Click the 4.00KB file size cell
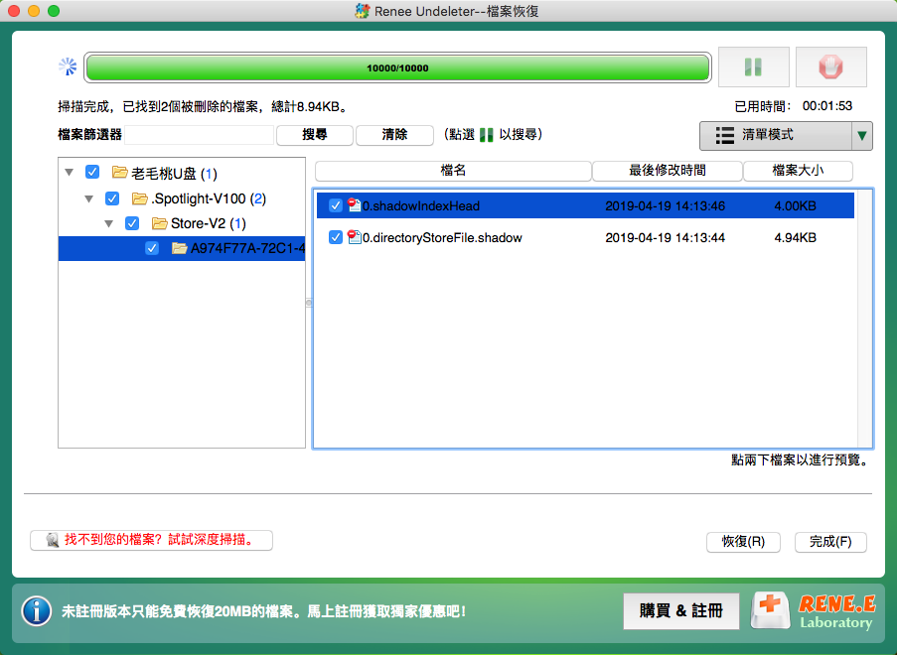Image resolution: width=897 pixels, height=655 pixels. click(795, 205)
